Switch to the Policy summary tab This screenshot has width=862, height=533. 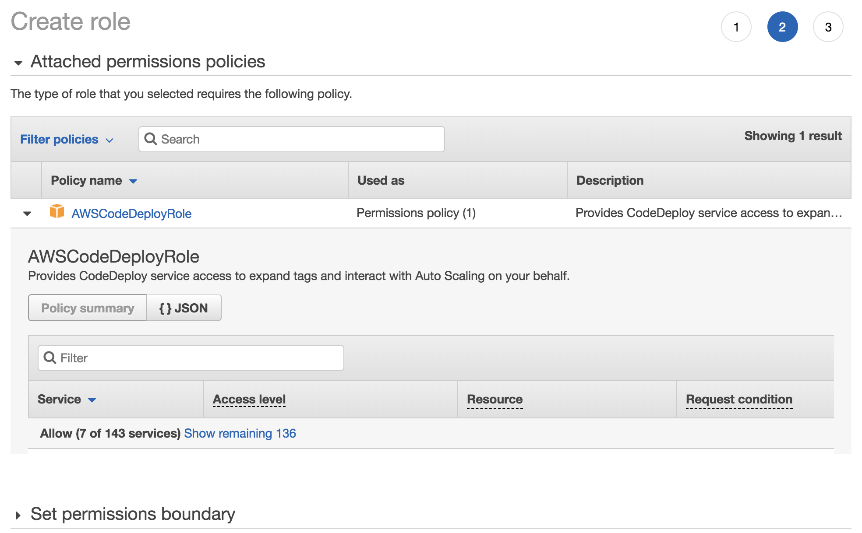(x=88, y=308)
